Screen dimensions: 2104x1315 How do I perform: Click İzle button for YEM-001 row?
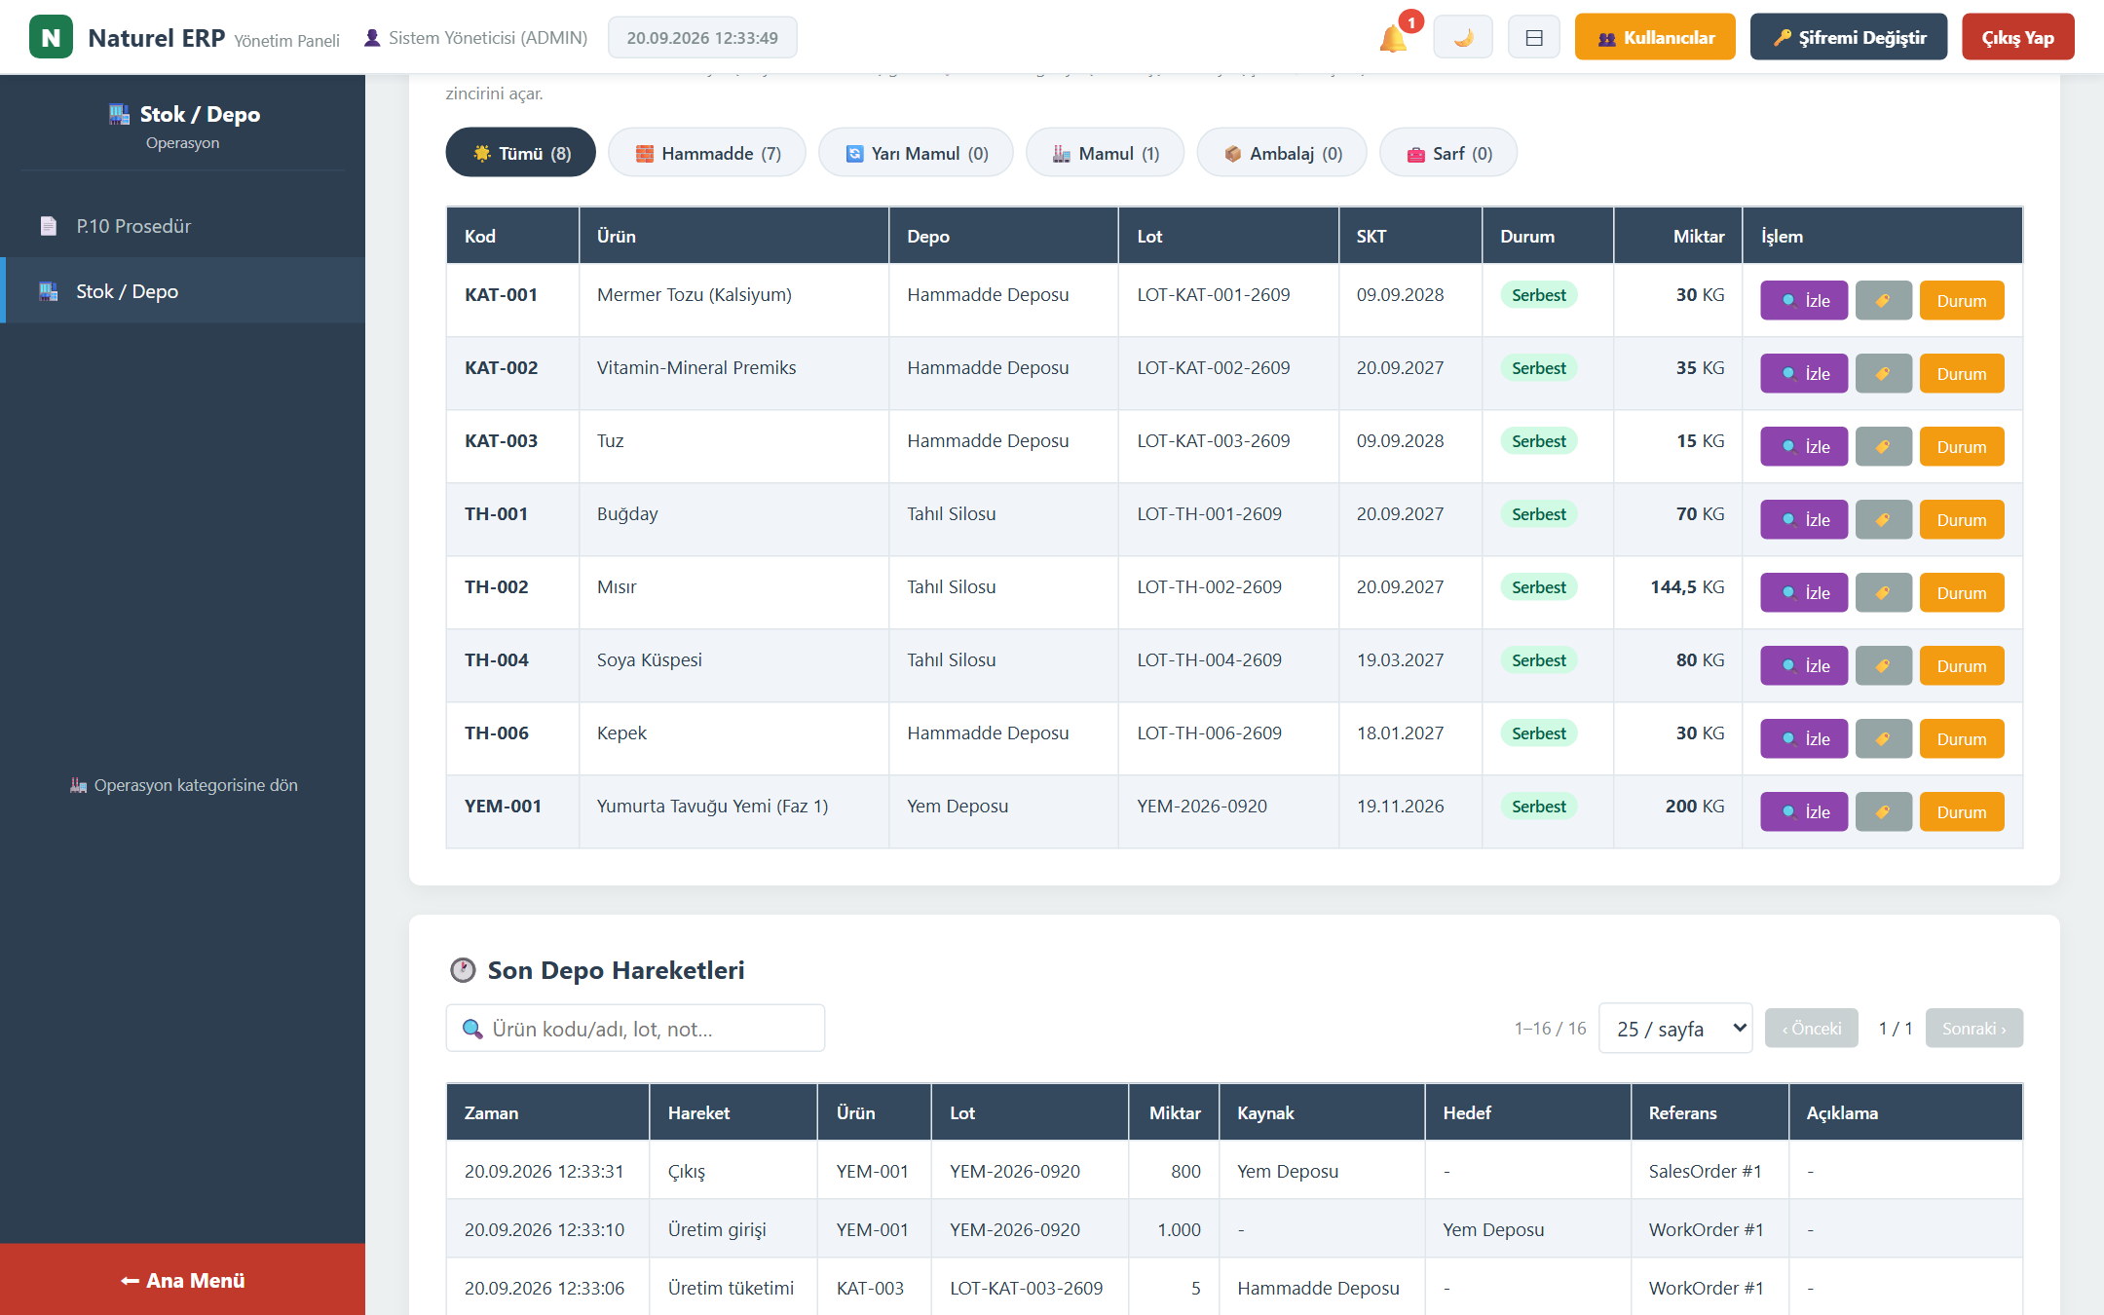[1804, 811]
